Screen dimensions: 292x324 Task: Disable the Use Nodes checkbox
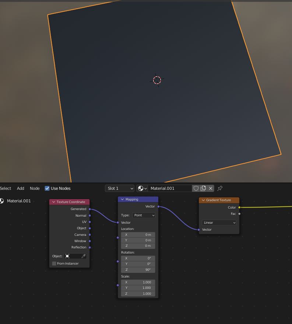tap(47, 188)
